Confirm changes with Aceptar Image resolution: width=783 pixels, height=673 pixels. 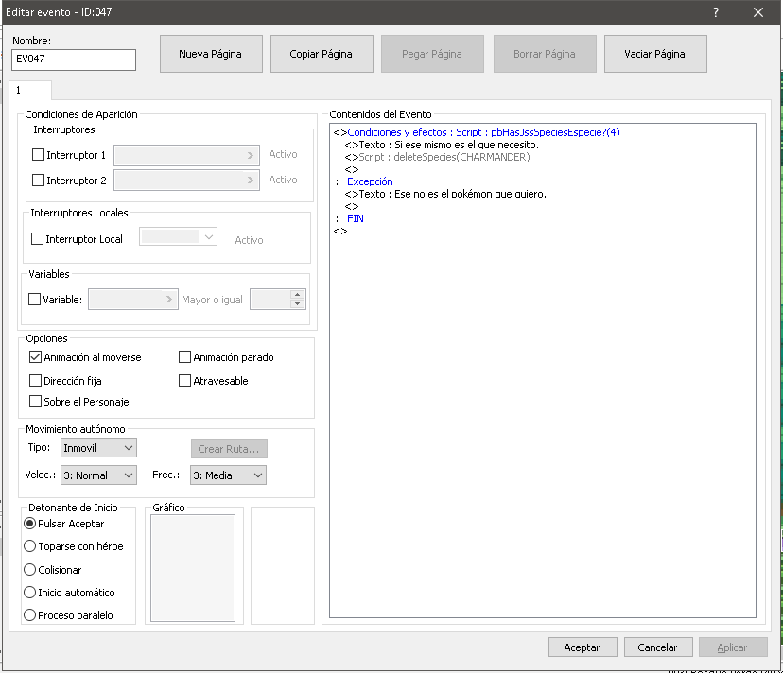[x=583, y=647]
